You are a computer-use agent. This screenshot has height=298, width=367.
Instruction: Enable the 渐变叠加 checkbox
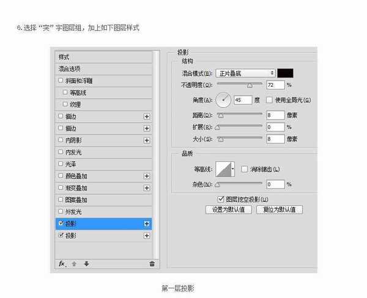pyautogui.click(x=61, y=187)
